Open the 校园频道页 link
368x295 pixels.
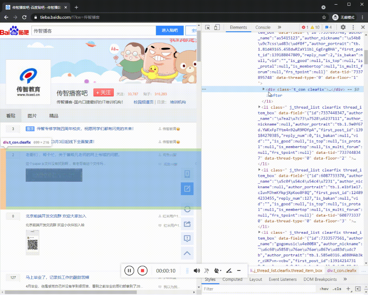144,102
